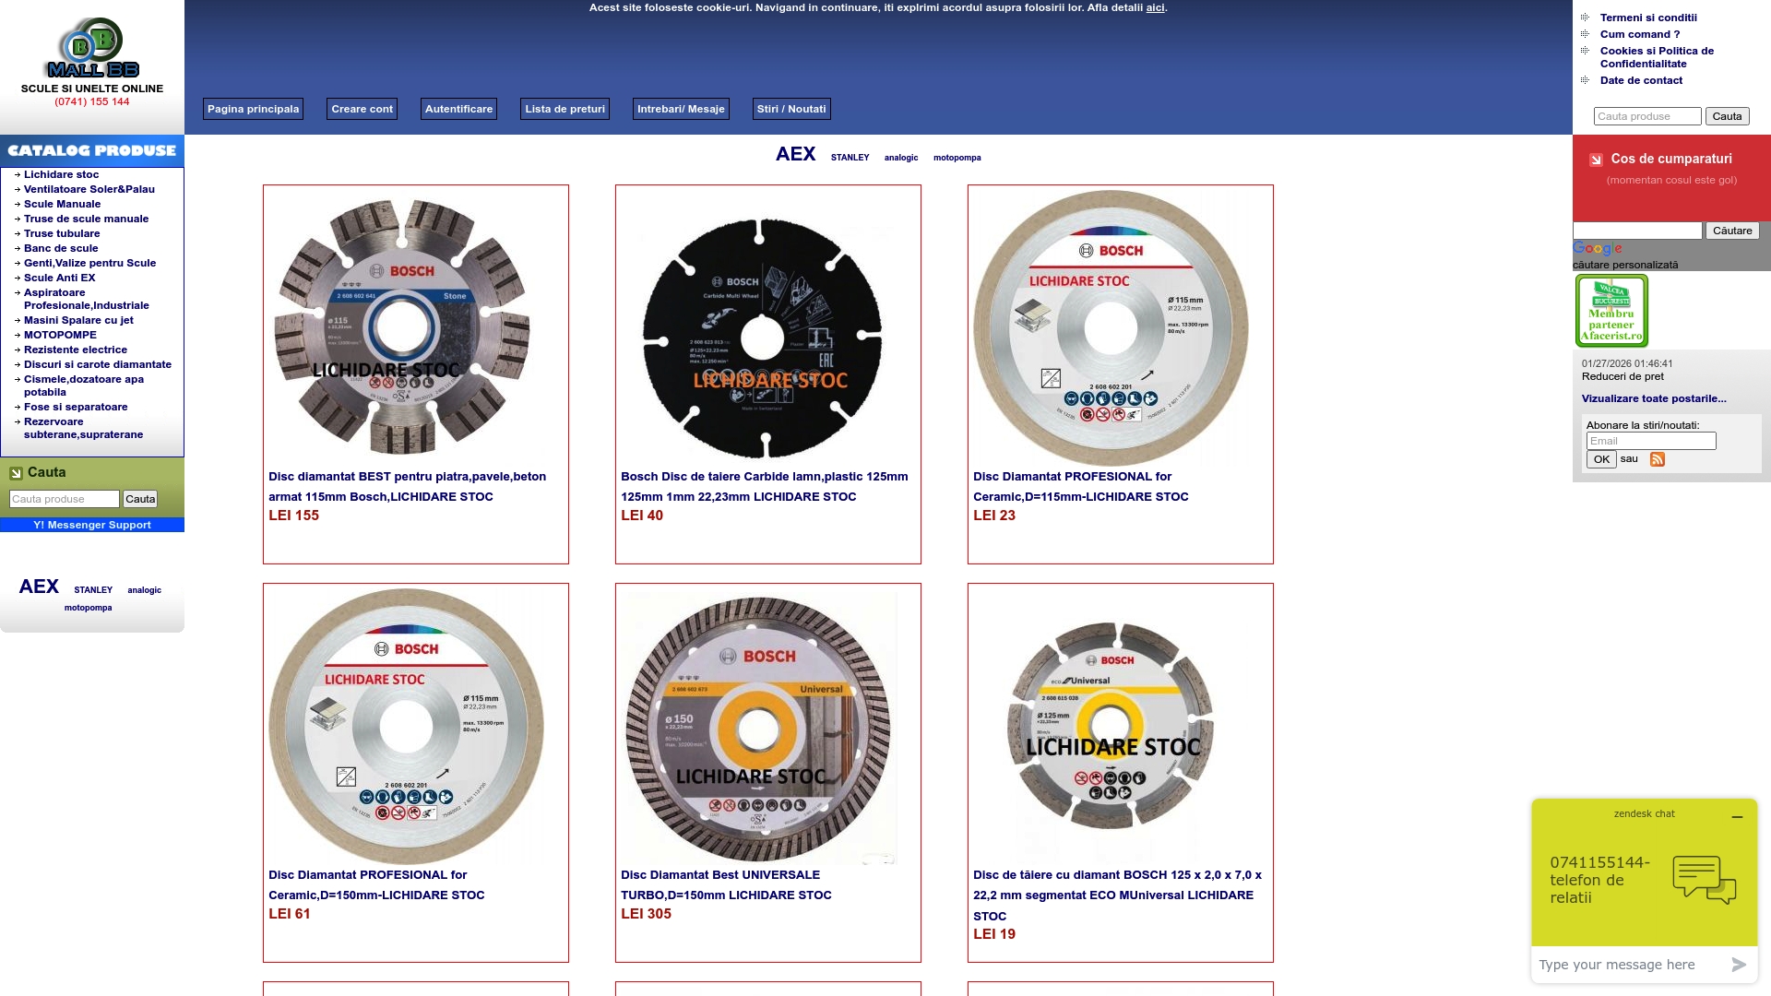Open Vizualizare toate postarile link
1771x996 pixels.
(1653, 398)
